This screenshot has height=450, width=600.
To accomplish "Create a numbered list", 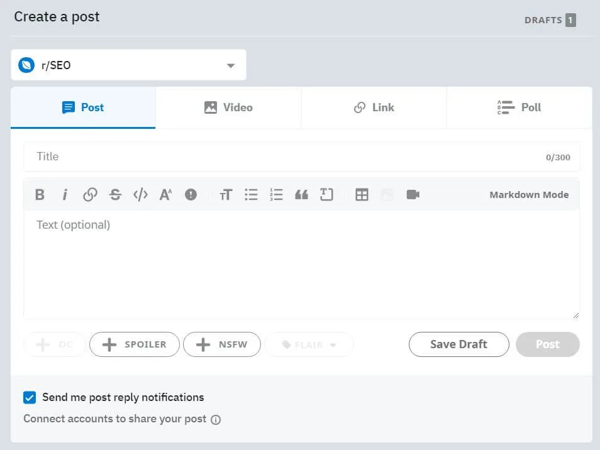I will (x=276, y=195).
